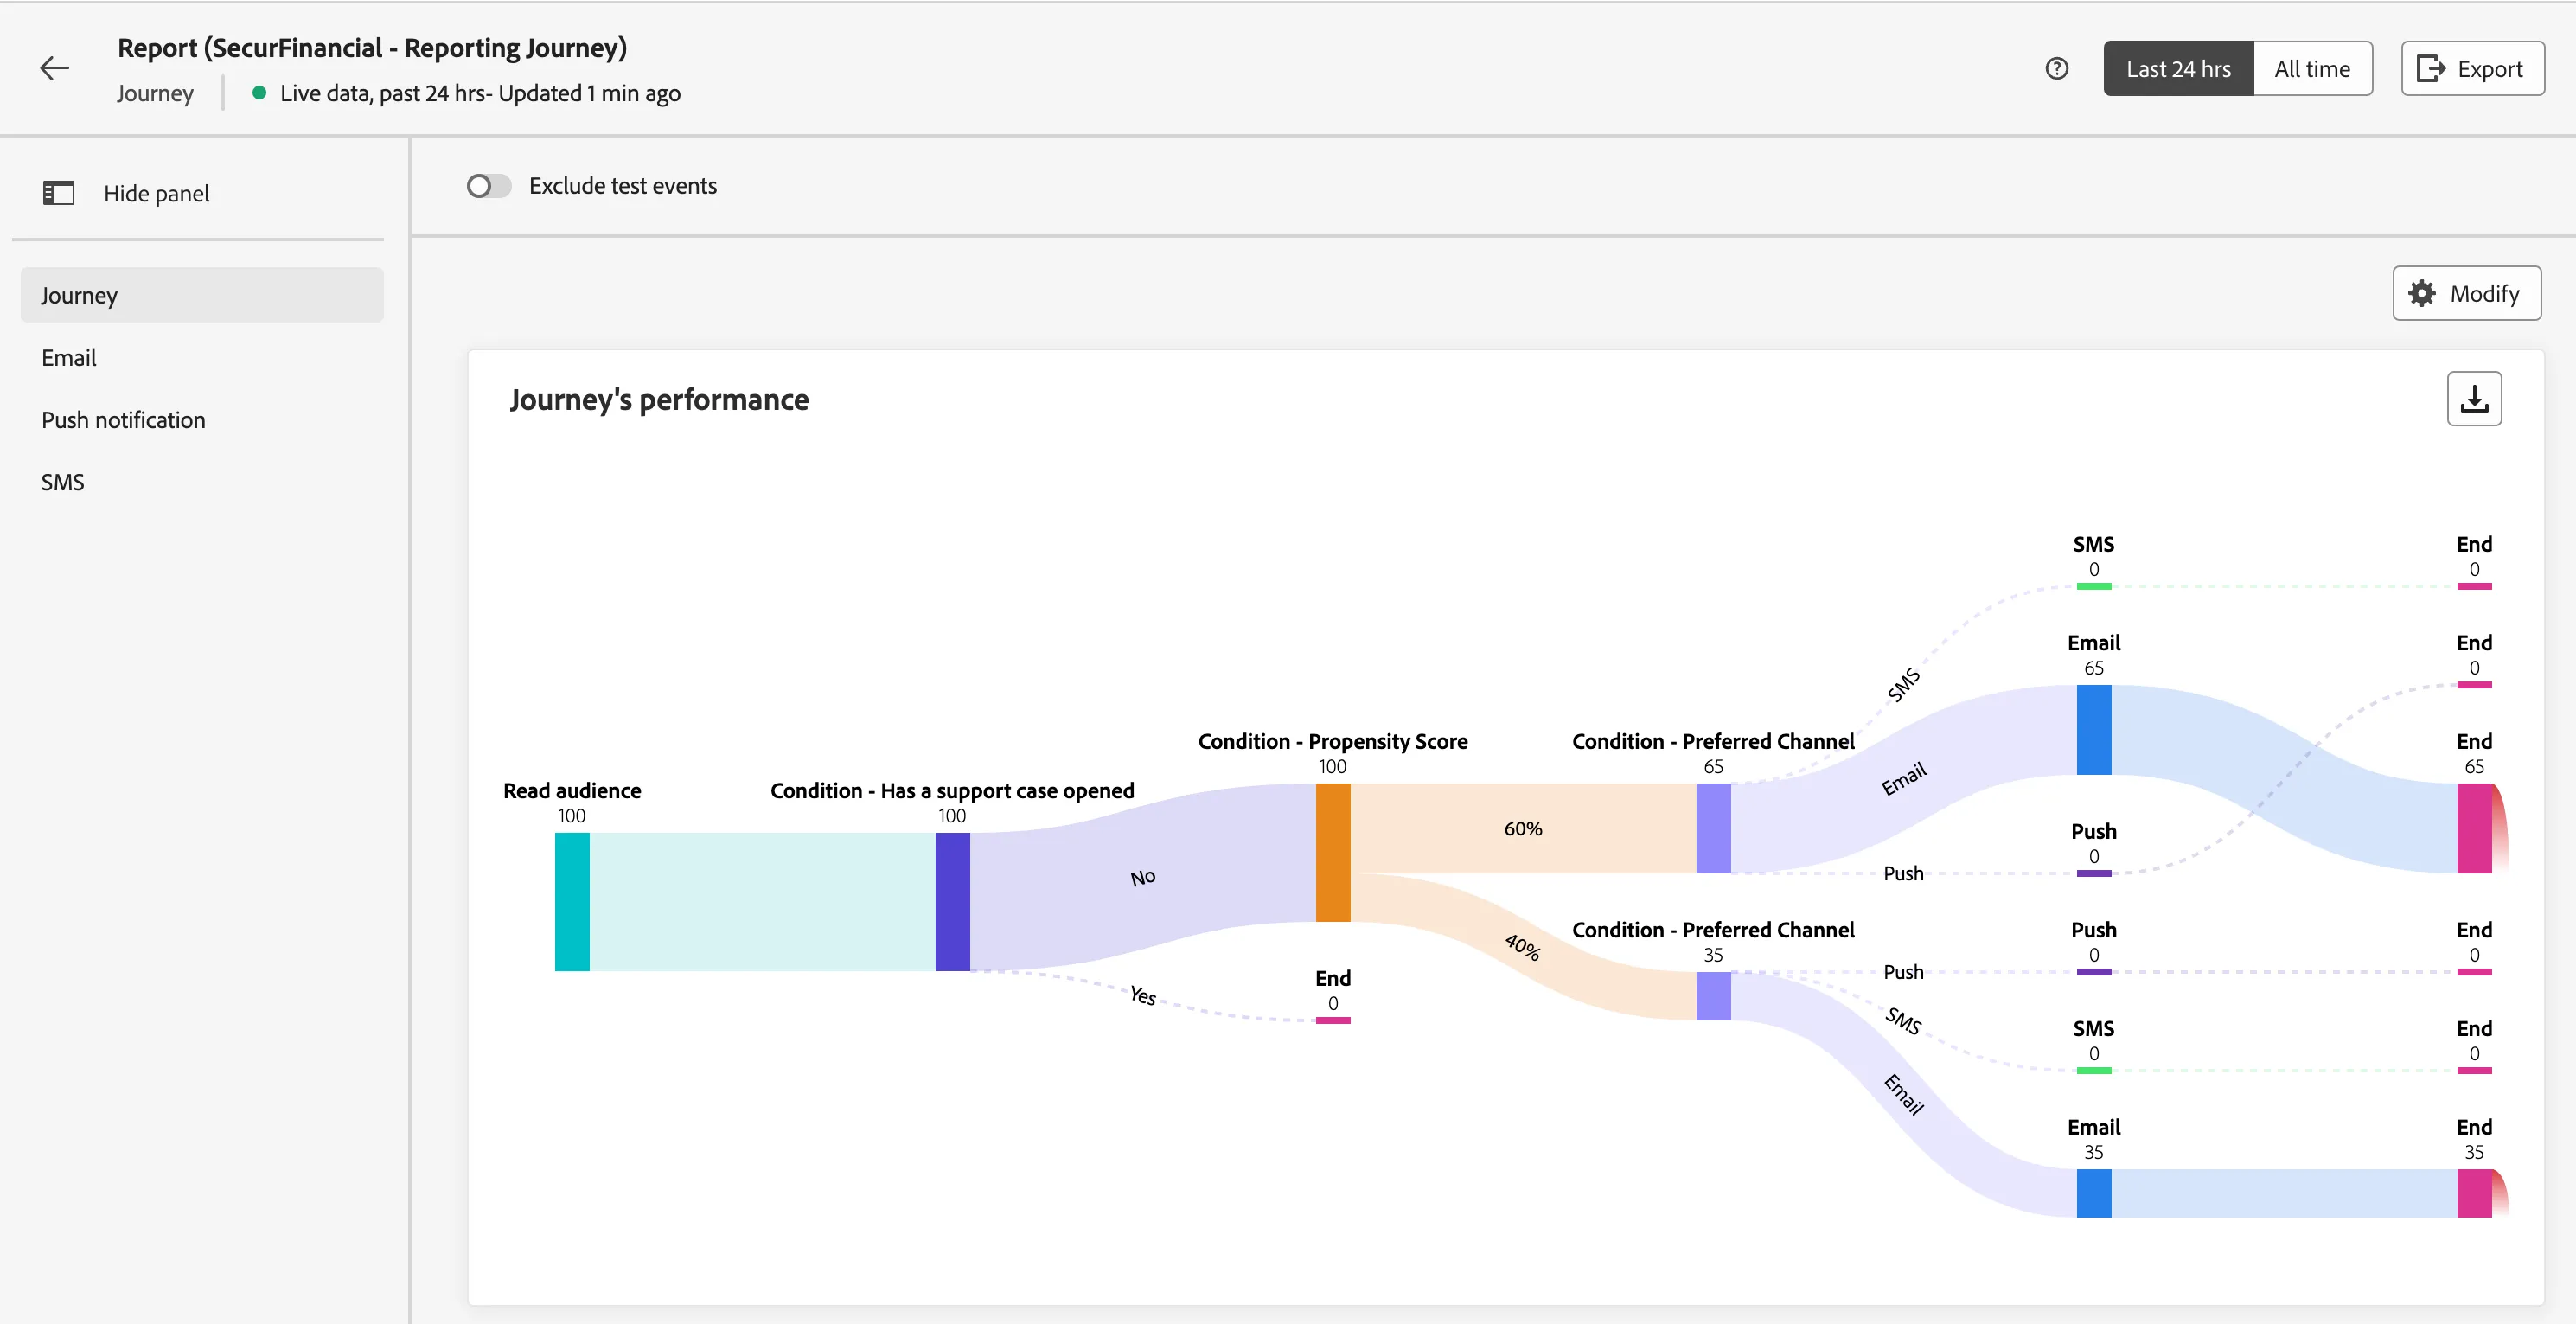Click the End node below the Yes branch
2576x1324 pixels.
pyautogui.click(x=1333, y=1020)
